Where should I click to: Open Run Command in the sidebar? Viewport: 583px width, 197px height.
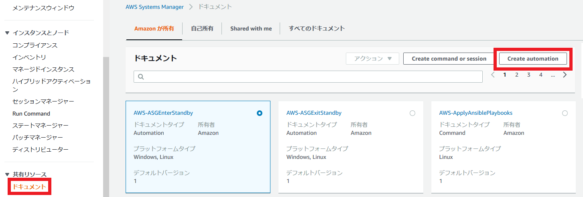pyautogui.click(x=31, y=114)
